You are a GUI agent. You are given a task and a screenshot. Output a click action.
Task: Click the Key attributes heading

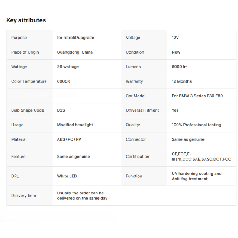(26, 20)
